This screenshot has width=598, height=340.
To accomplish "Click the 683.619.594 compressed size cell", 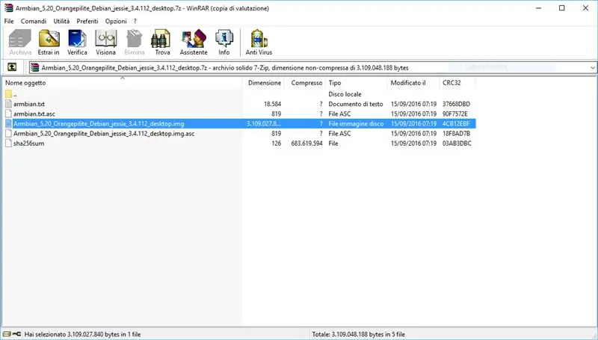I will click(x=306, y=143).
